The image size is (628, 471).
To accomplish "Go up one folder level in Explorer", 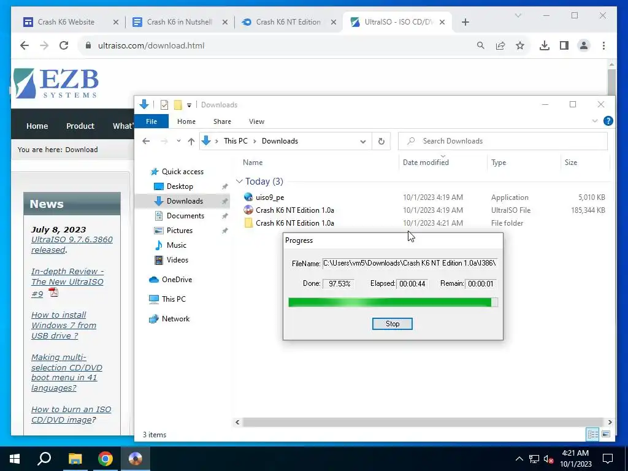I will click(191, 141).
